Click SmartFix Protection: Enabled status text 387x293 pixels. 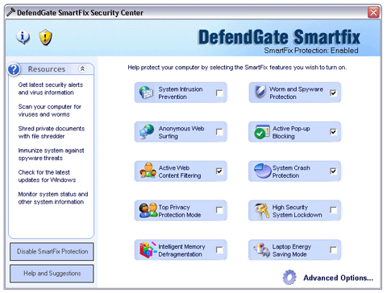(x=311, y=51)
